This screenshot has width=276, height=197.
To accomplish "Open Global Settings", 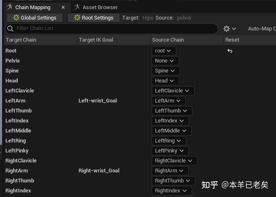I will click(34, 18).
